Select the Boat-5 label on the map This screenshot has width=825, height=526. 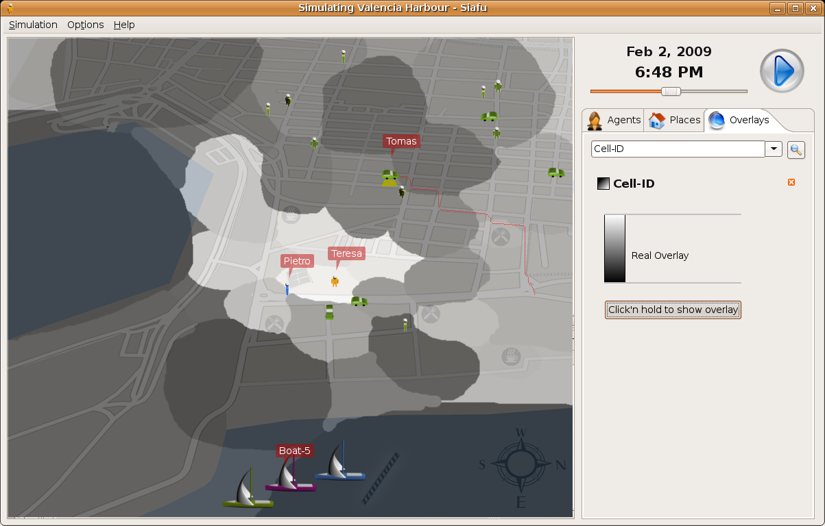click(295, 451)
